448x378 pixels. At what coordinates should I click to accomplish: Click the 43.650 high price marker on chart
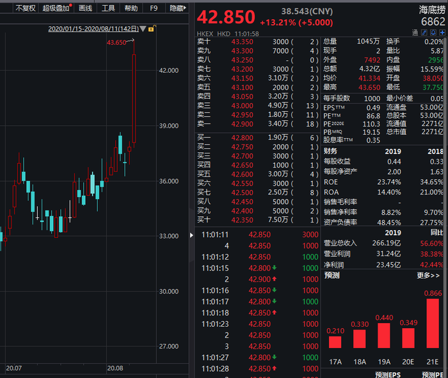coord(116,43)
